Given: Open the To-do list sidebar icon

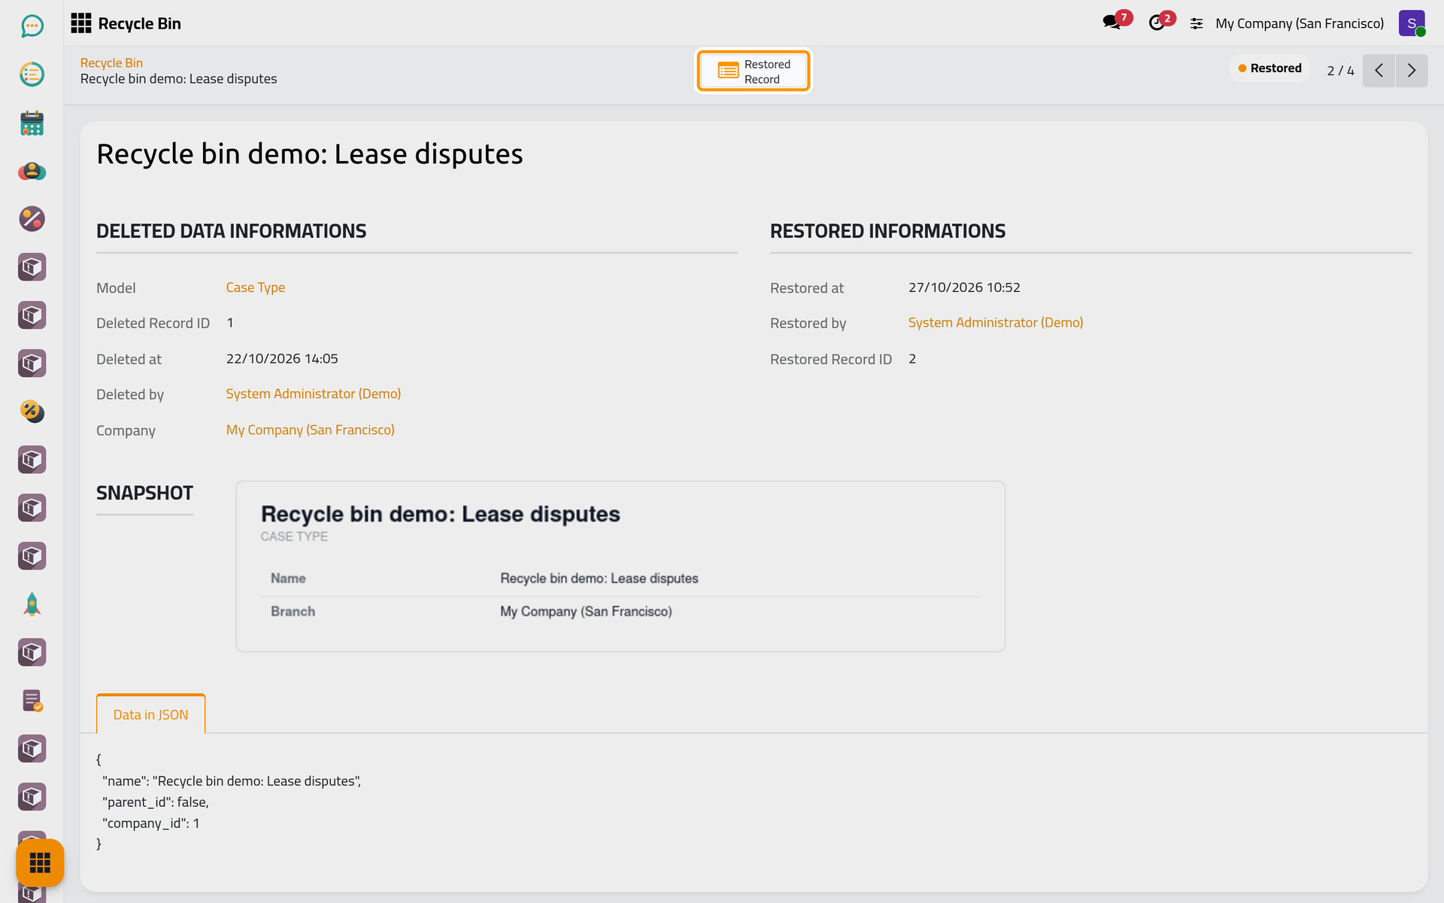Looking at the screenshot, I should [x=32, y=74].
